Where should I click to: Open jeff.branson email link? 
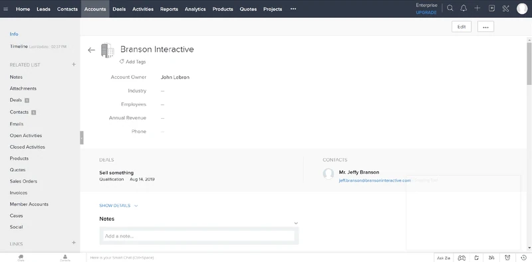[374, 181]
